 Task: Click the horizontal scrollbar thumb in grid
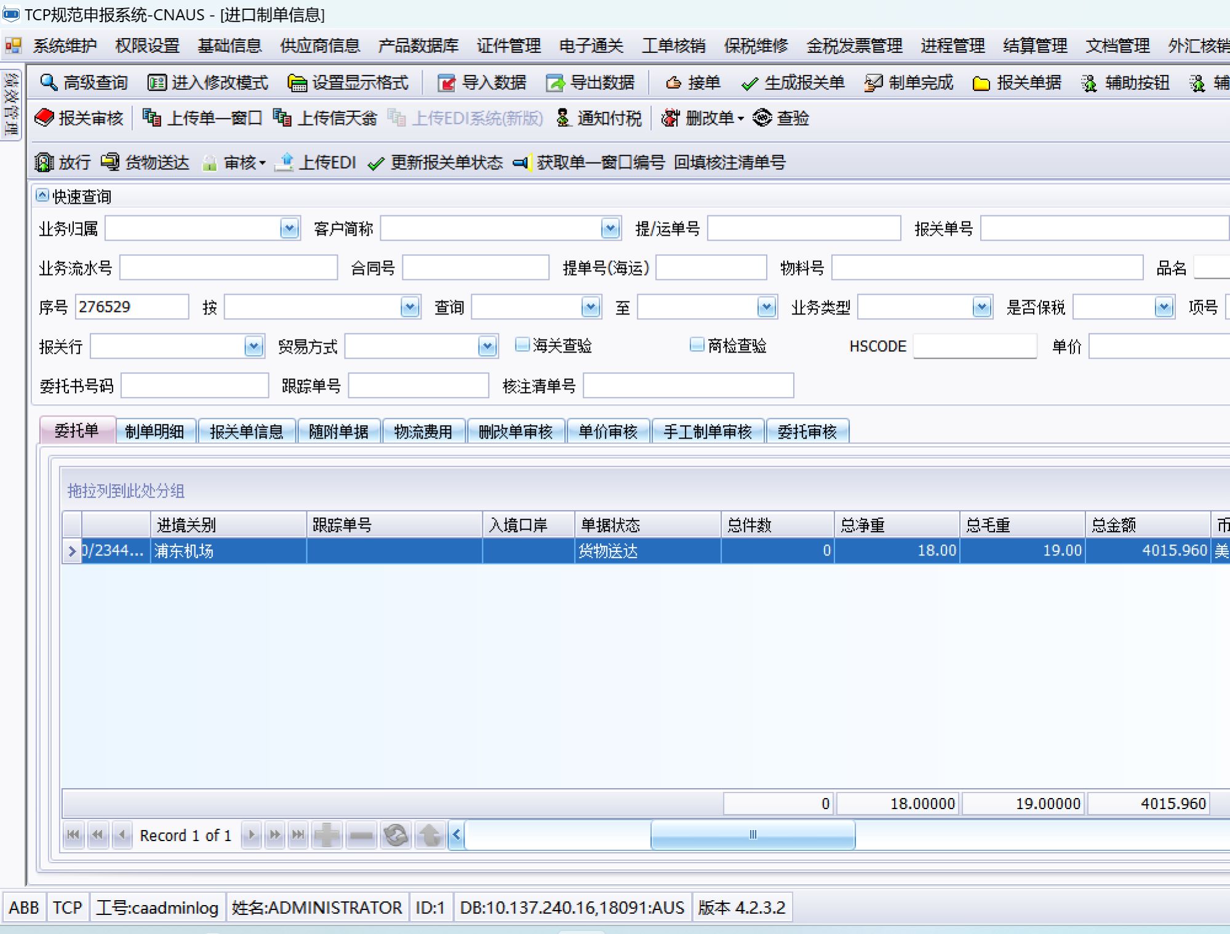[753, 835]
